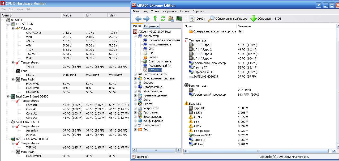
Task: Open Edit menu in Hardware Monitor
Action: 11,9
